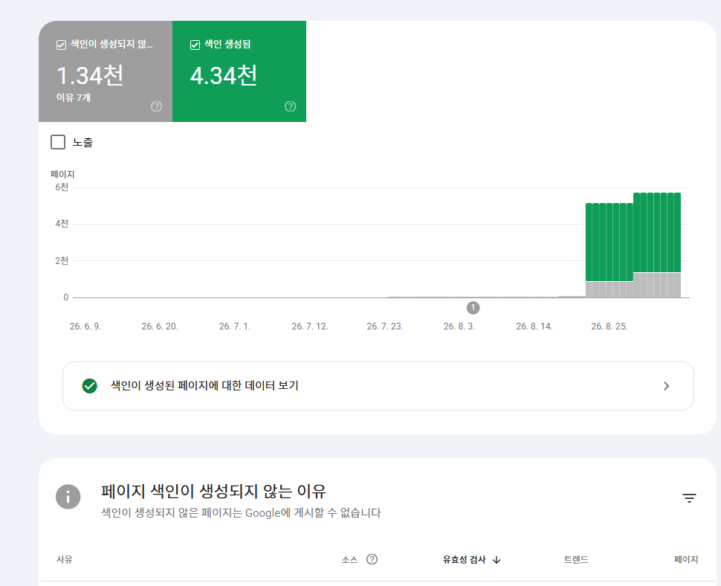Select the 4.34천 indexed card

click(x=239, y=71)
